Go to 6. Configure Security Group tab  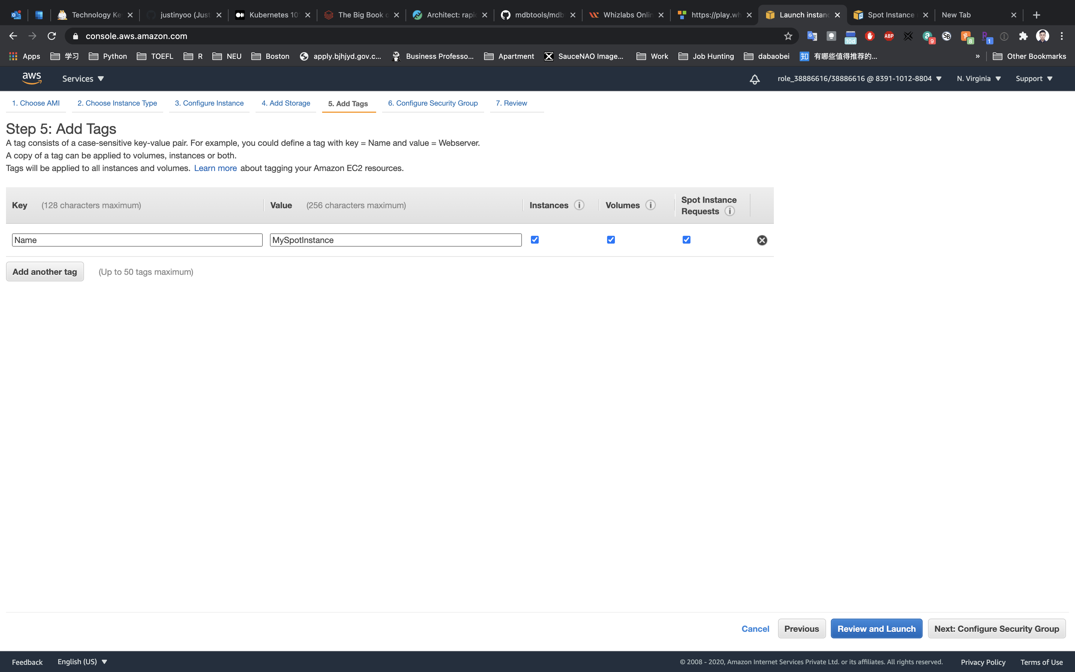(x=433, y=103)
